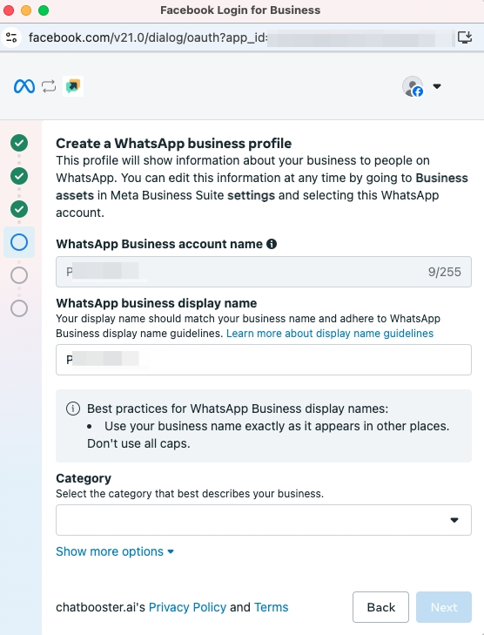Click the WhatsApp business display name field
Image resolution: width=484 pixels, height=635 pixels.
click(x=264, y=360)
